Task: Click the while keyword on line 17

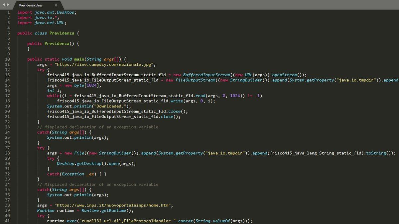Action: (53, 96)
